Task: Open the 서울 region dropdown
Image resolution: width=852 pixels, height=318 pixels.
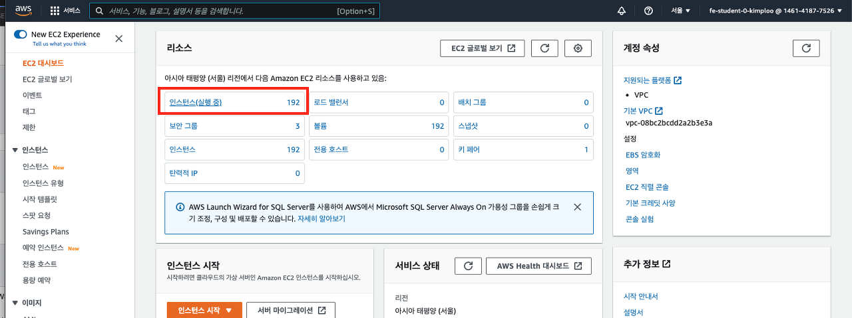Action: point(681,11)
